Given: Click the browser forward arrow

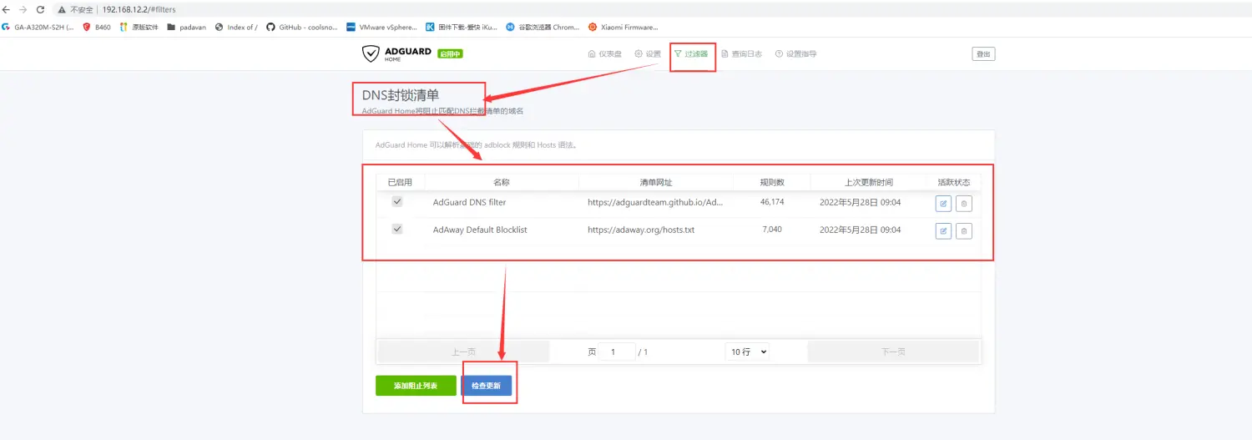Looking at the screenshot, I should coord(23,9).
